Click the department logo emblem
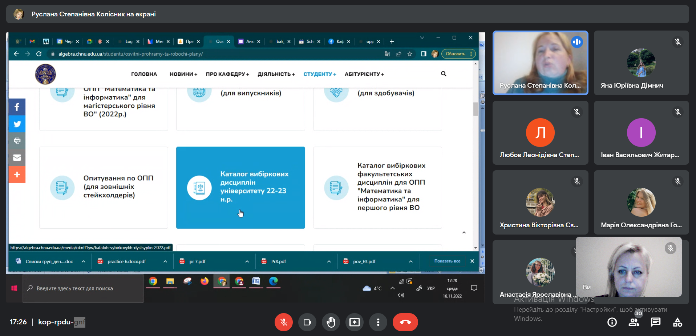This screenshot has height=336, width=696. pyautogui.click(x=45, y=74)
